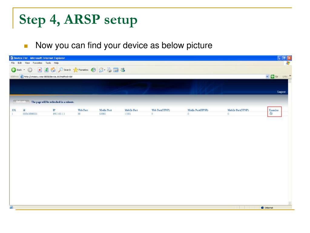Image resolution: width=310 pixels, height=233 pixels.
Task: Click the Internet zone status indicator
Action: [267, 208]
